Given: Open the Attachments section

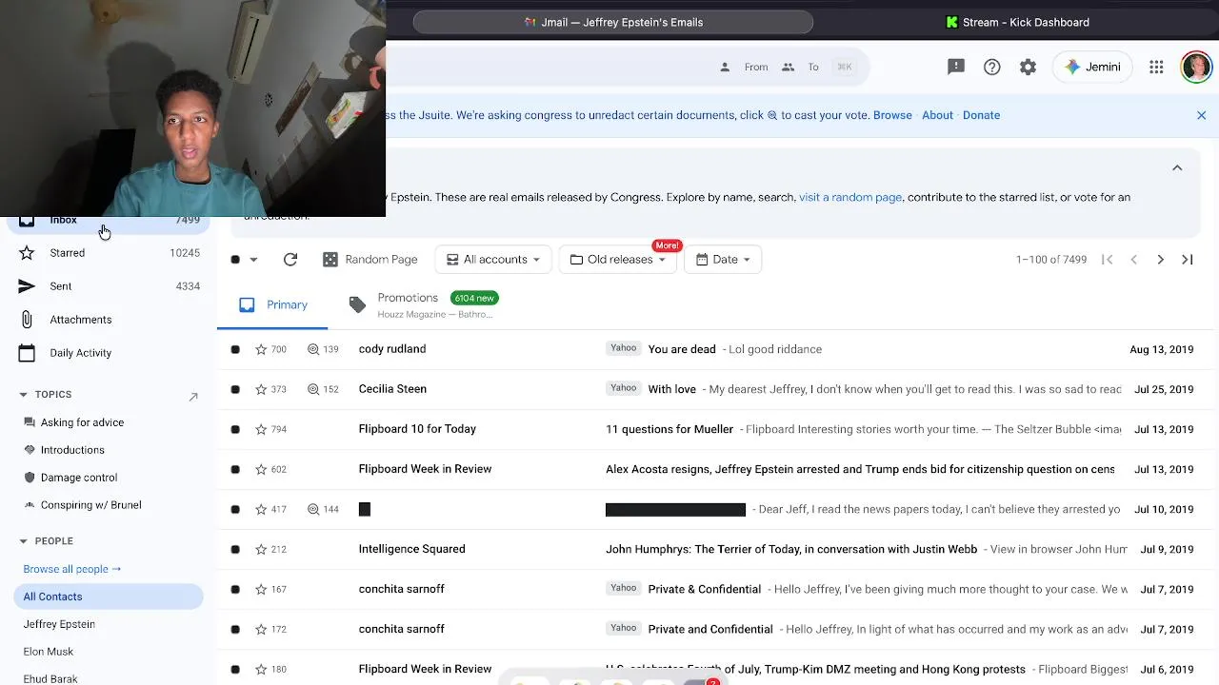Looking at the screenshot, I should 109,320.
